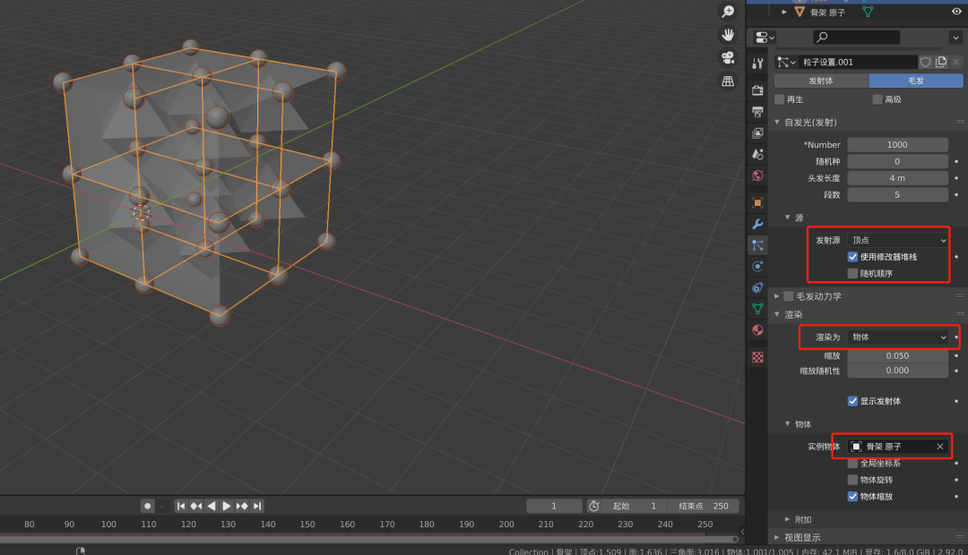Browse particle settings with the datablock dropdown

(786, 63)
